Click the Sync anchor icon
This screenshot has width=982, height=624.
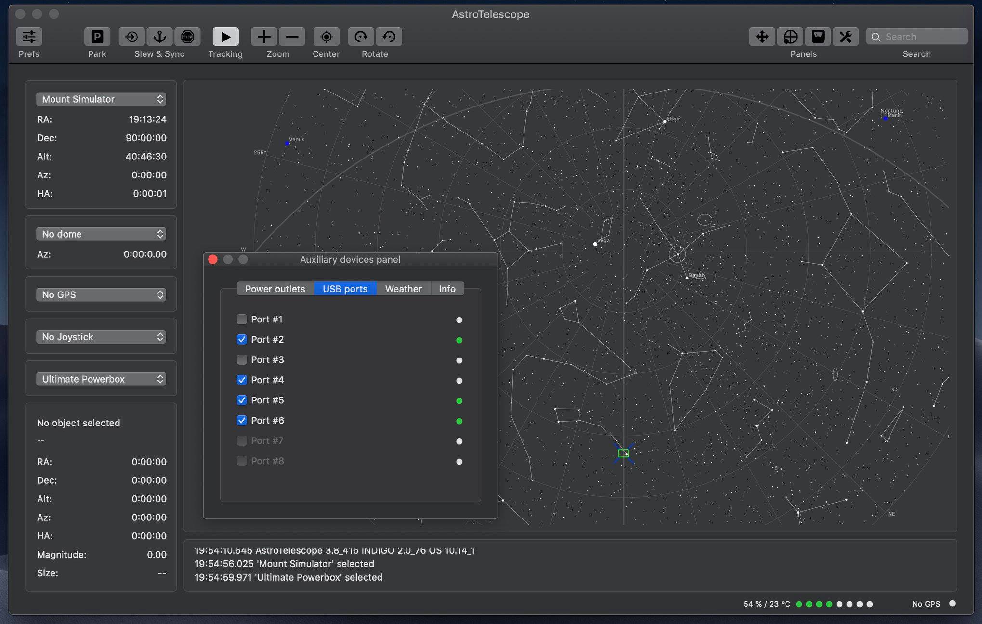(159, 37)
